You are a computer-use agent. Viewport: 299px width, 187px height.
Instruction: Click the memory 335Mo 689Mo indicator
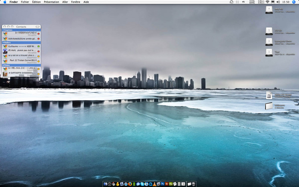pyautogui.click(x=252, y=2)
